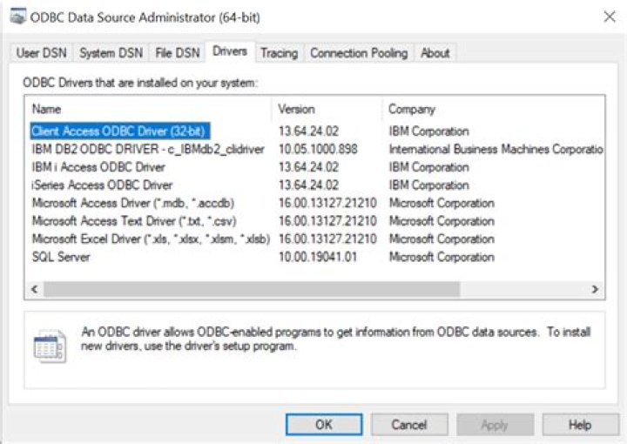Close the ODBC Administrator window

tap(610, 17)
